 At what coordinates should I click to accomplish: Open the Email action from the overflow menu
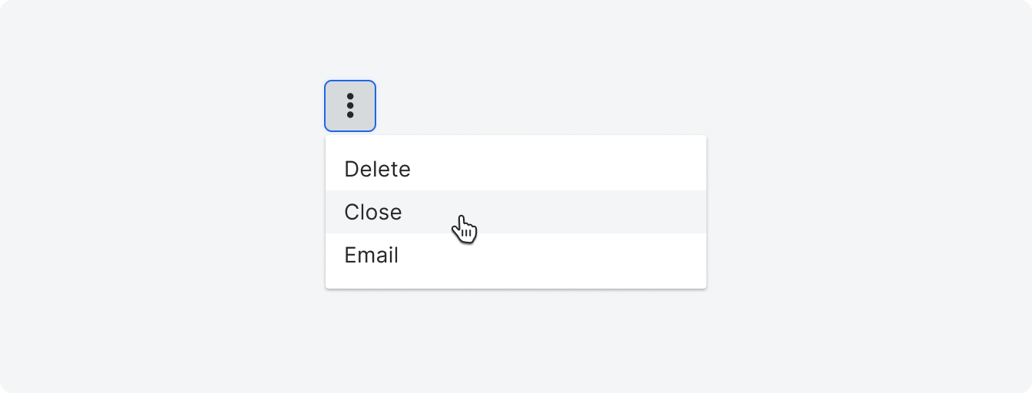[x=516, y=255]
